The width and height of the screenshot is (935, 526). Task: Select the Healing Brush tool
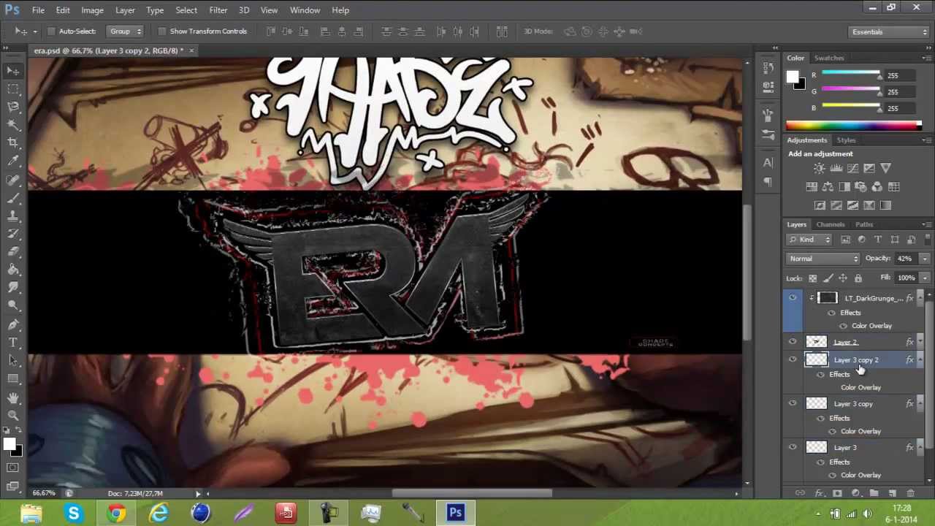click(13, 180)
